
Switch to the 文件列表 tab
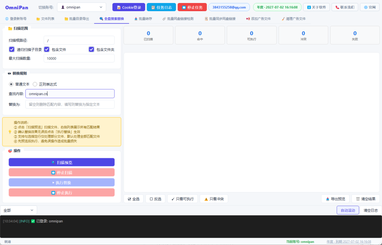(45, 19)
